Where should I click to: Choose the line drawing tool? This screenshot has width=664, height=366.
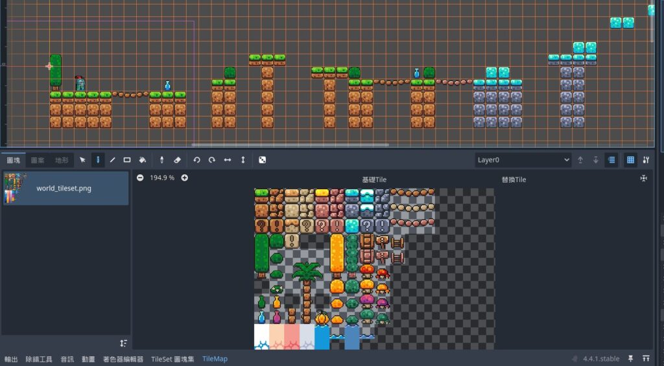(x=112, y=160)
